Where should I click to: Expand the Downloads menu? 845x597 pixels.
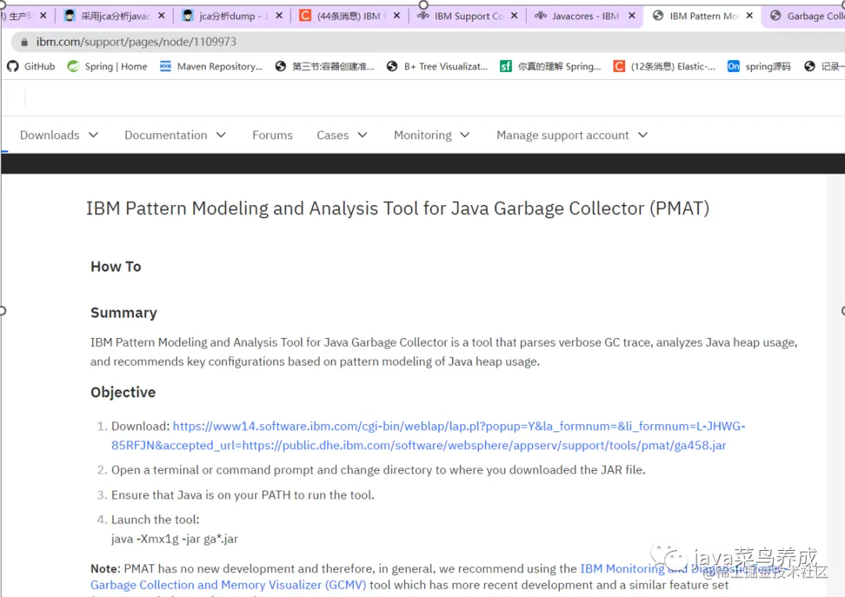(59, 135)
